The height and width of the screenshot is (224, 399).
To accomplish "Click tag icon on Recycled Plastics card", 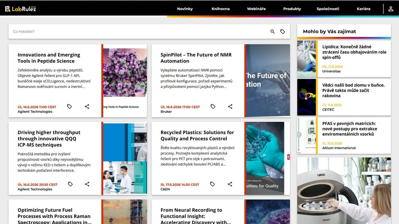I will point(212,184).
